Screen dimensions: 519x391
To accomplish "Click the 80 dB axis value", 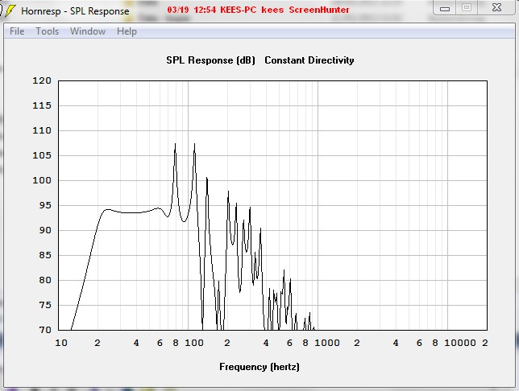I will 45,280.
